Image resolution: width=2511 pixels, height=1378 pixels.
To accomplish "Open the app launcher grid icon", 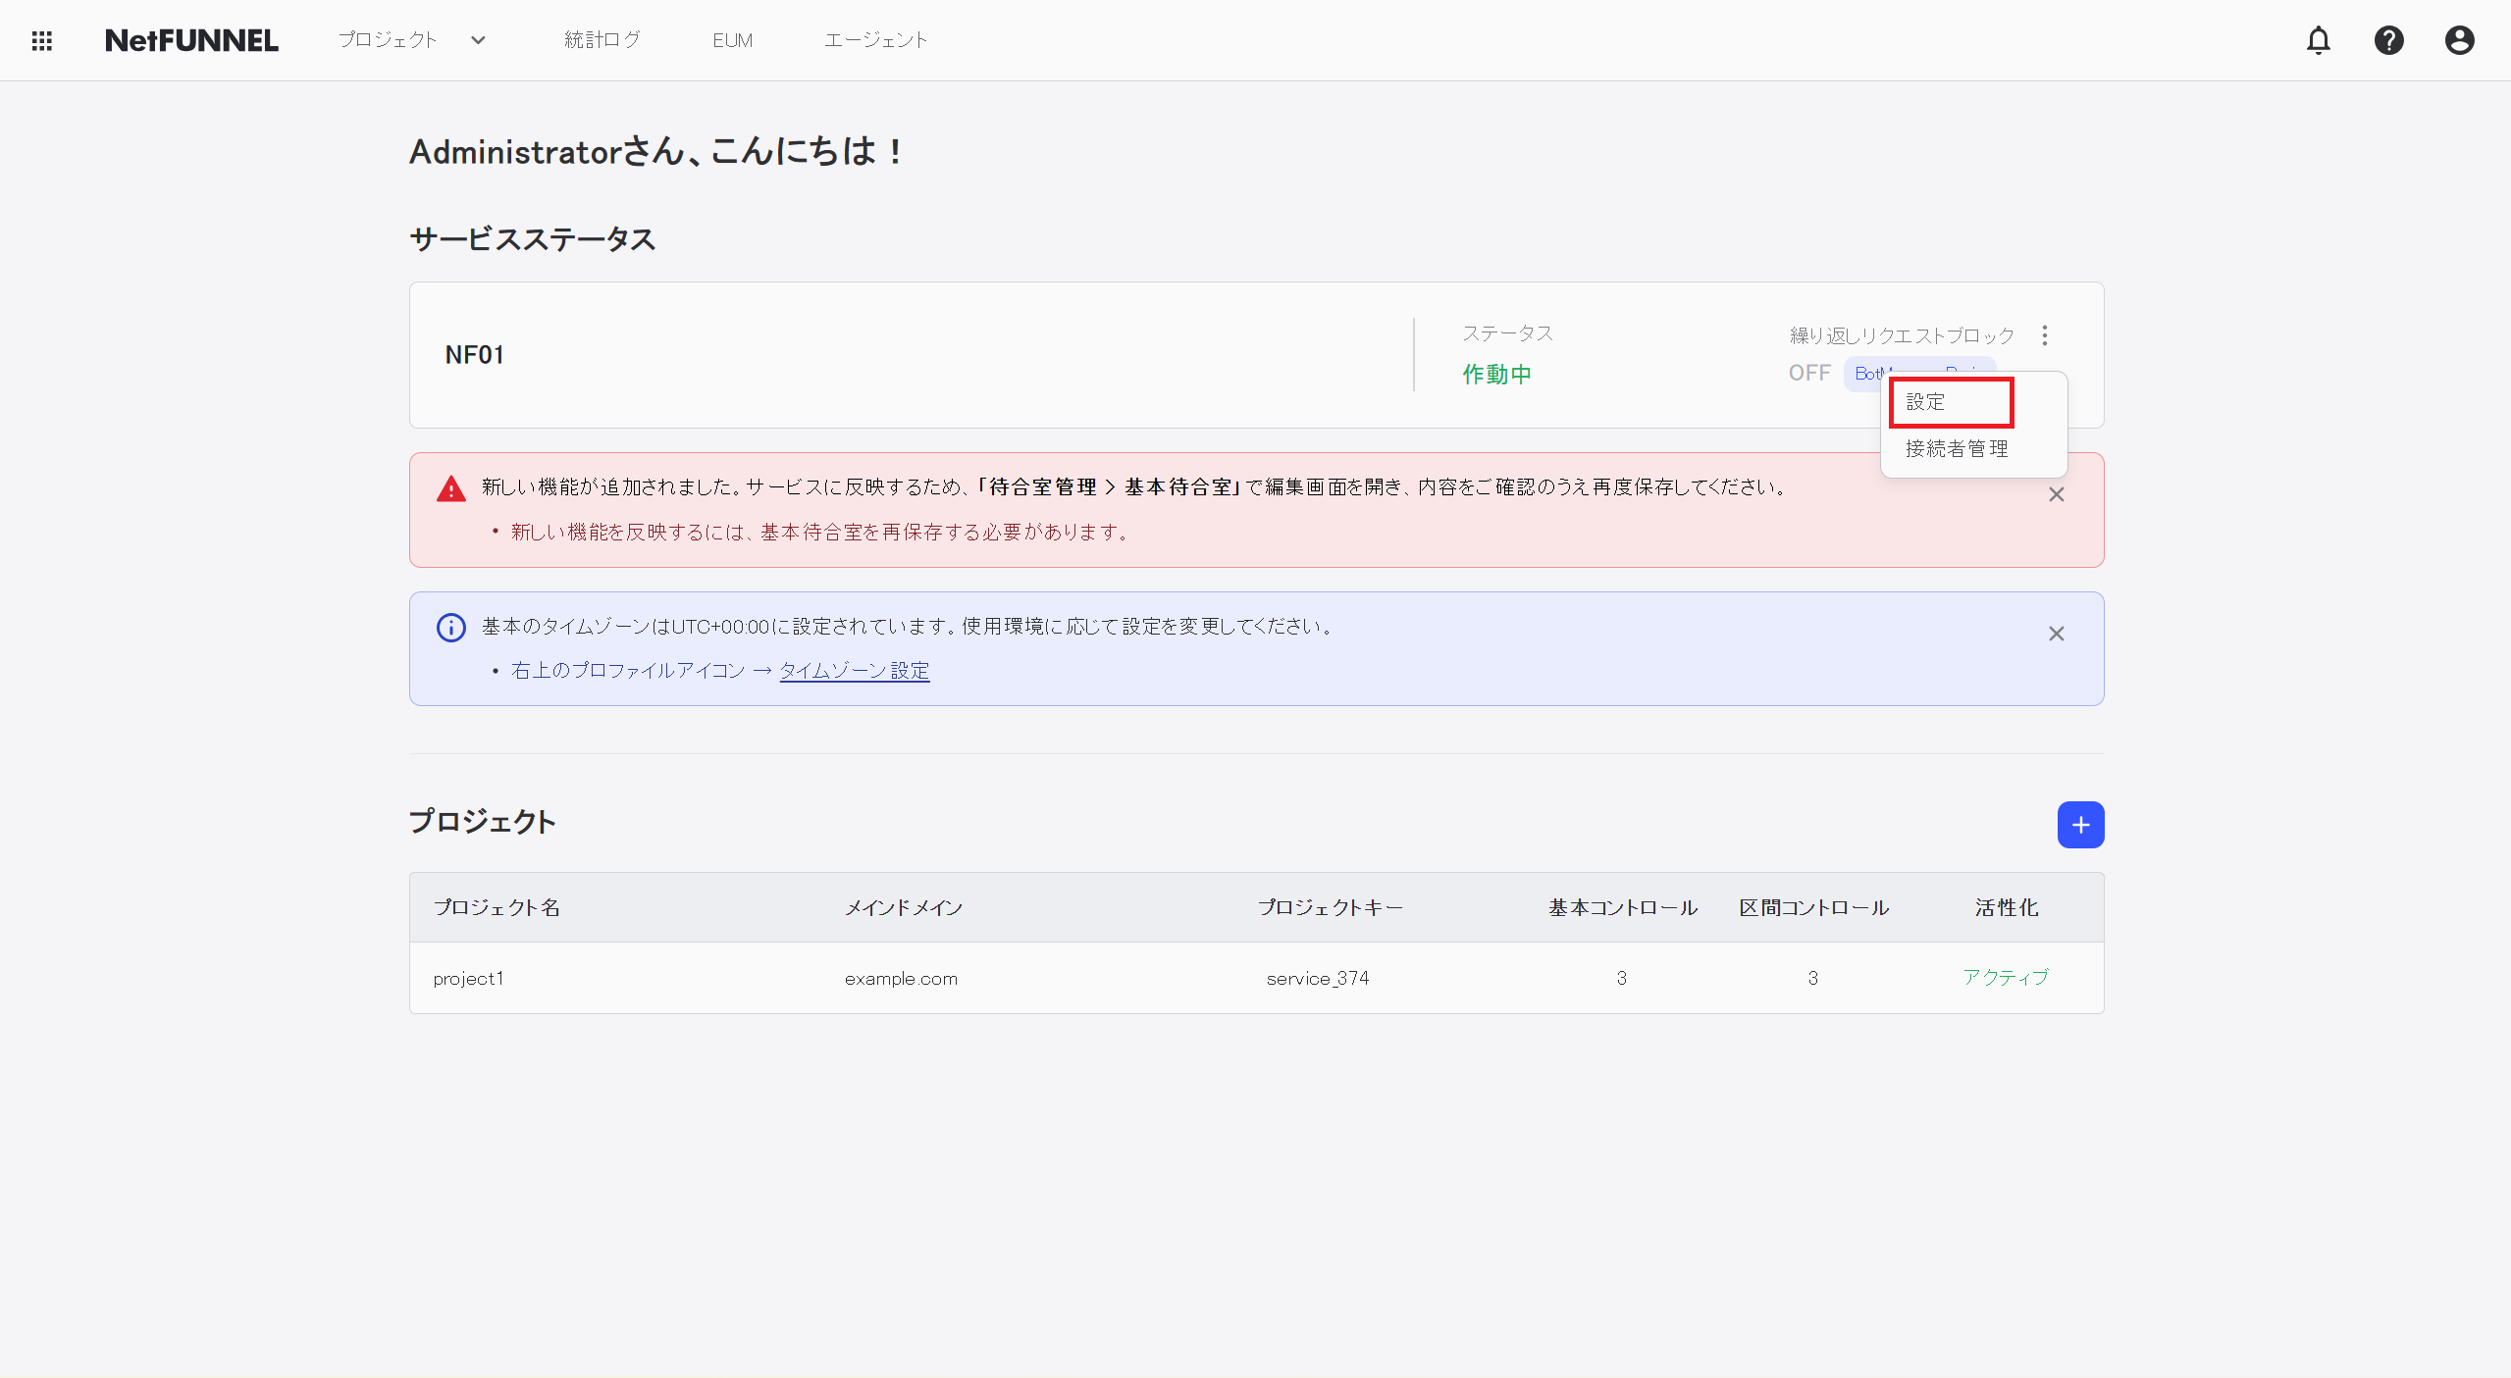I will point(41,40).
